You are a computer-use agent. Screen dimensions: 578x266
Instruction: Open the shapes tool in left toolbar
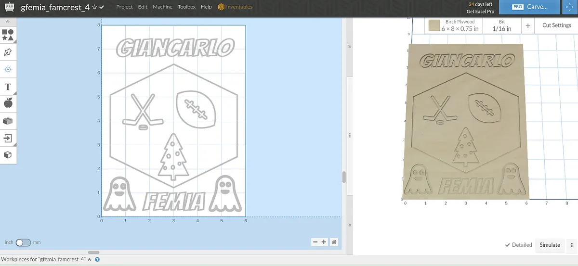(8, 35)
